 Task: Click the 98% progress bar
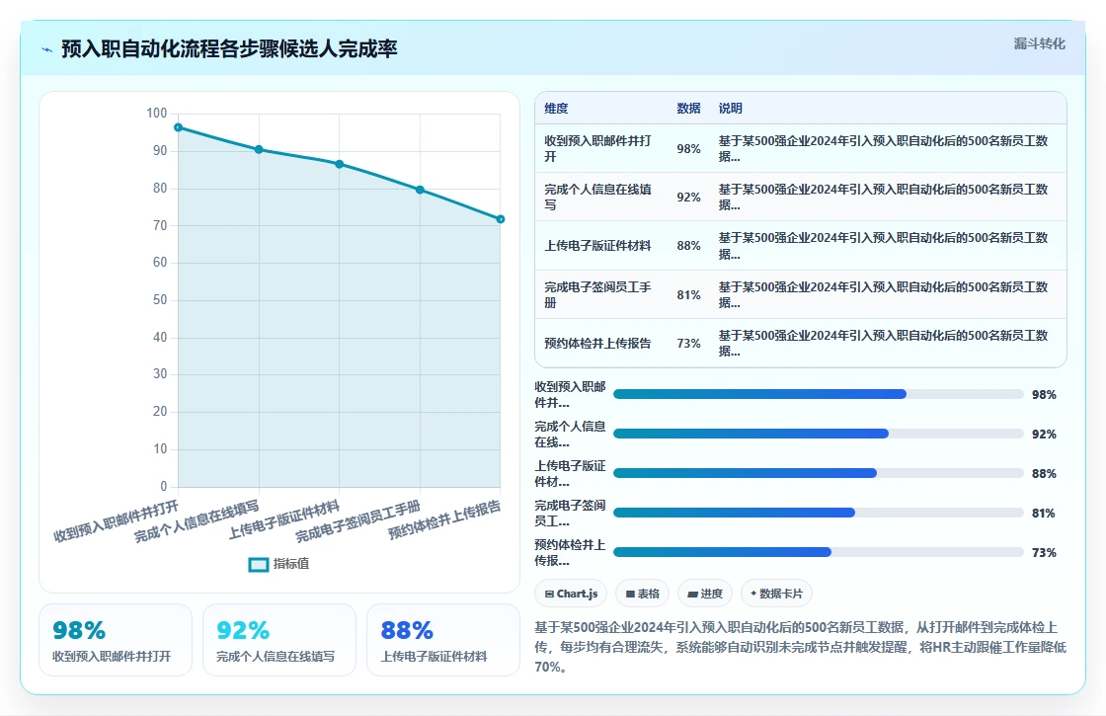point(819,394)
